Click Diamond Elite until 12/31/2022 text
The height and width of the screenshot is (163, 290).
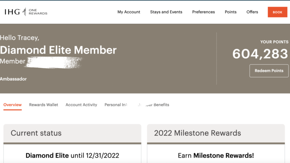click(x=72, y=155)
